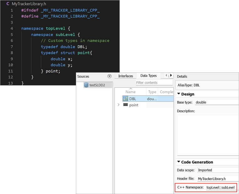Click 'namespace subLevel {' code line
Viewport: 239px width, 194px height.
click(x=56, y=34)
